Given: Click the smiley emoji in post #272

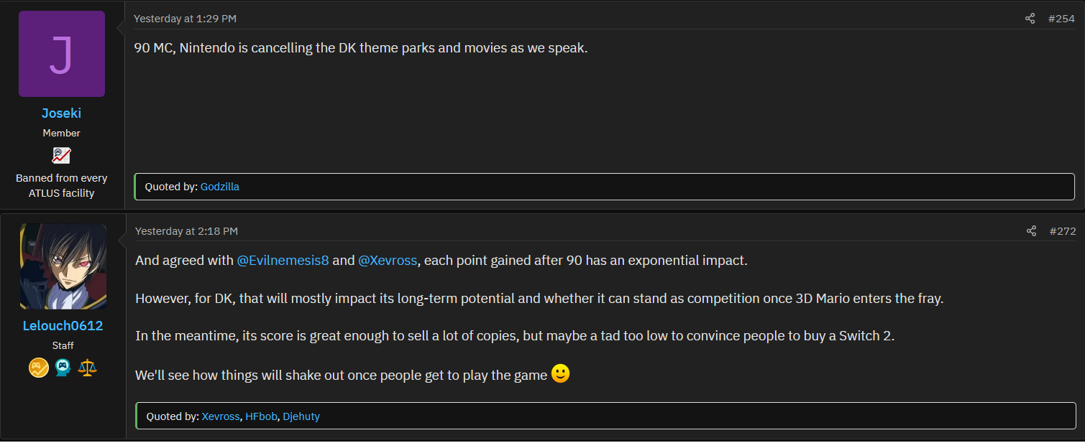Looking at the screenshot, I should [561, 373].
